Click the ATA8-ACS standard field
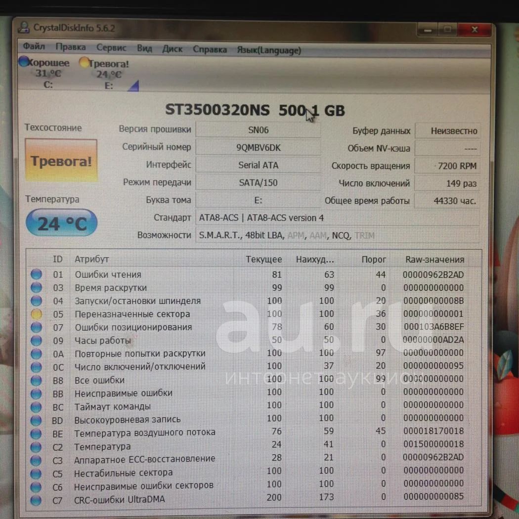The width and height of the screenshot is (519, 519). click(338, 218)
